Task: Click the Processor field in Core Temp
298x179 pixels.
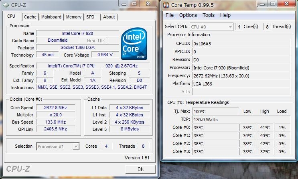Action: coord(241,68)
